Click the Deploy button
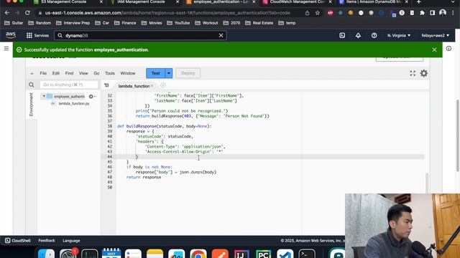460x258 pixels. click(x=188, y=73)
